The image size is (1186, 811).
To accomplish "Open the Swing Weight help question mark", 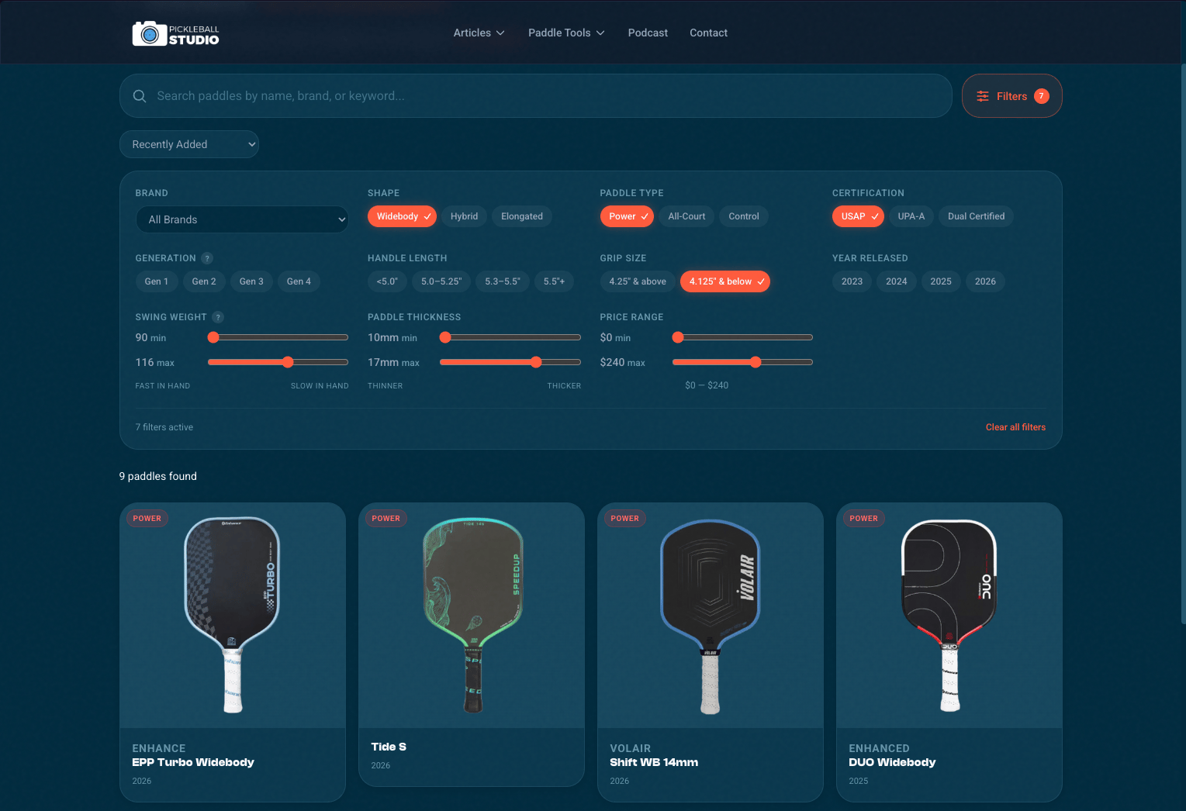I will point(218,317).
